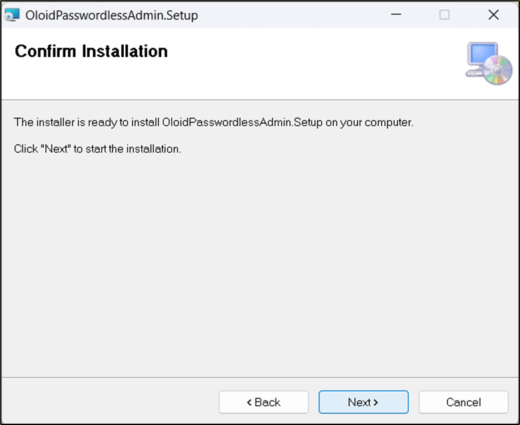Click the "installer is ready to install" text
The image size is (520, 425).
click(214, 122)
